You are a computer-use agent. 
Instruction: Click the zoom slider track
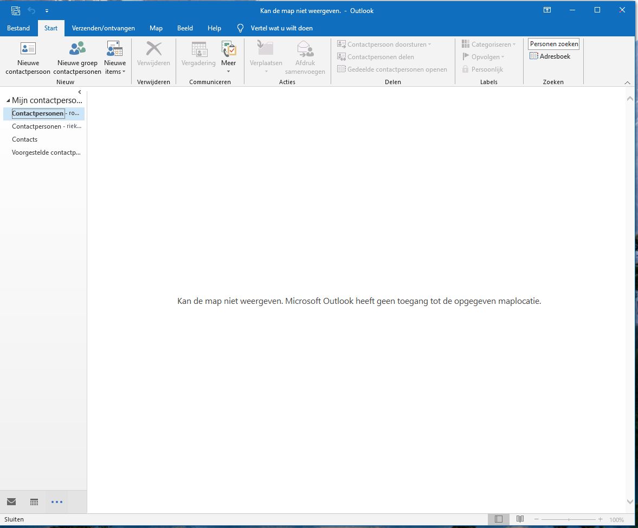click(x=569, y=519)
